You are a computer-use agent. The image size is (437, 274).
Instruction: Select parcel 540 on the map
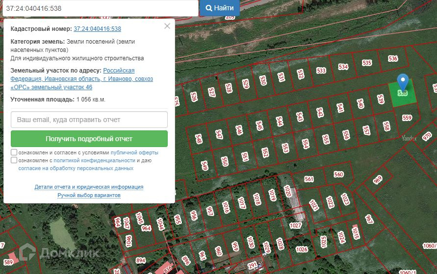[360, 103]
